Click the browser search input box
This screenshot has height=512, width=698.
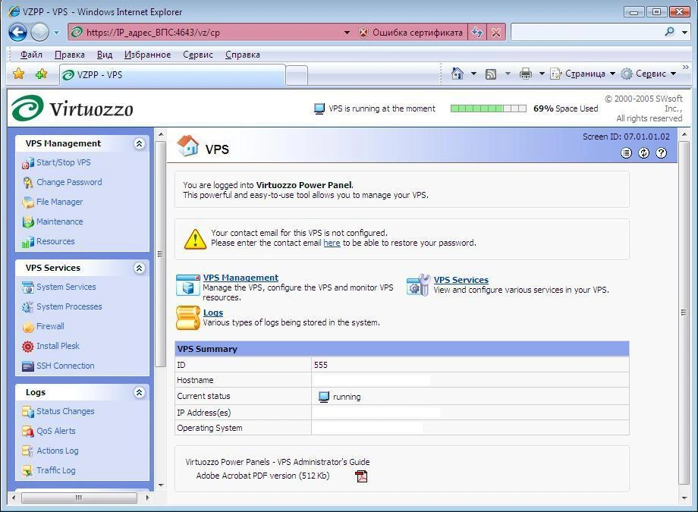coord(586,32)
